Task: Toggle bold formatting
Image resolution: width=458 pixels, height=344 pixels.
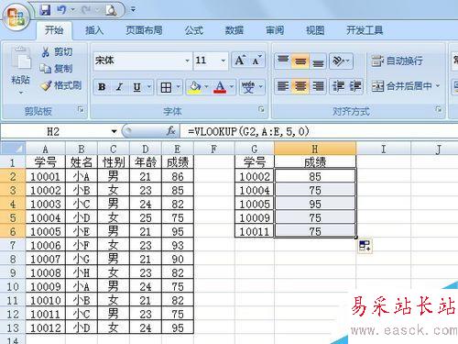Action: (103, 87)
